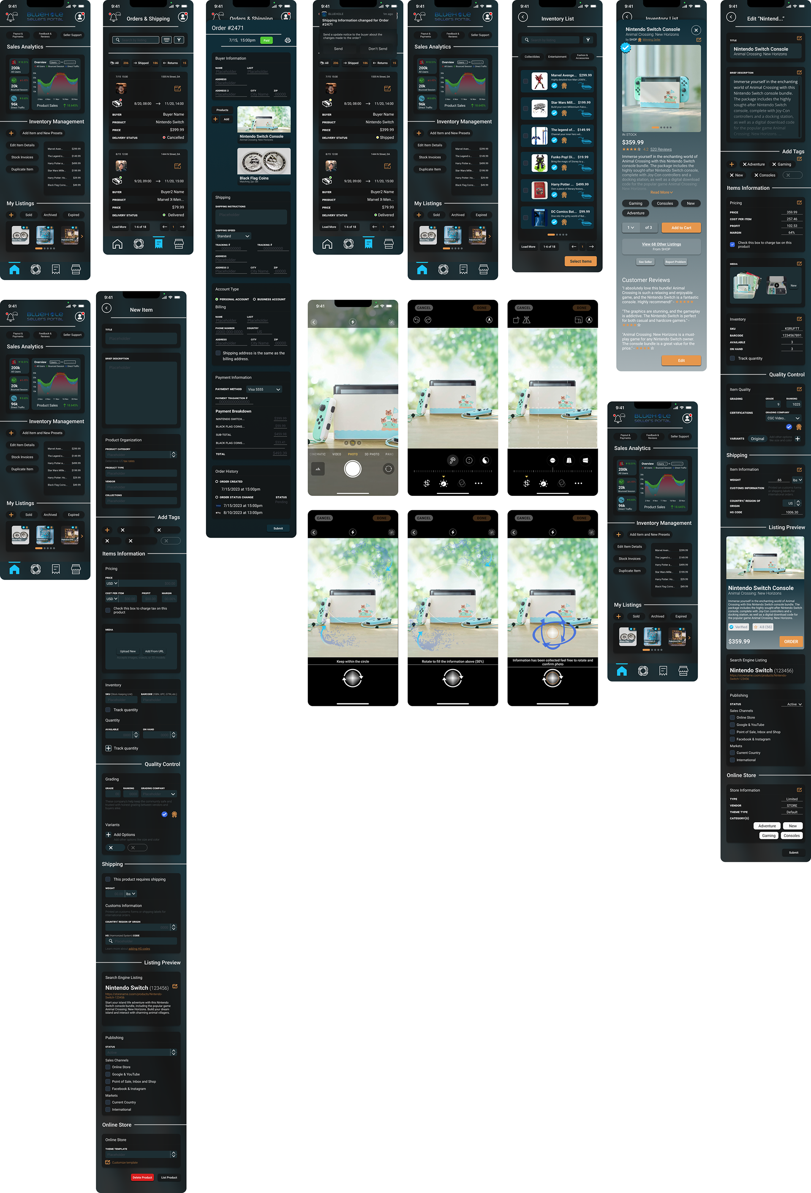Click back arrow on New Item screen
811x1193 pixels.
pos(107,308)
